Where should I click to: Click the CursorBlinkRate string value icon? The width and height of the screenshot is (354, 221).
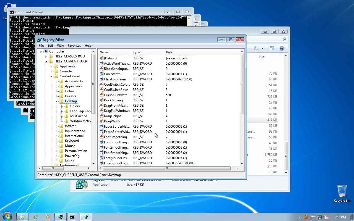click(101, 95)
